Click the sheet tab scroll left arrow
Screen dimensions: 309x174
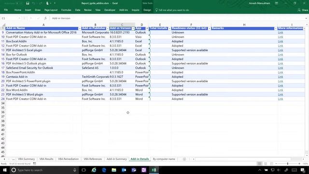[x=4, y=159]
